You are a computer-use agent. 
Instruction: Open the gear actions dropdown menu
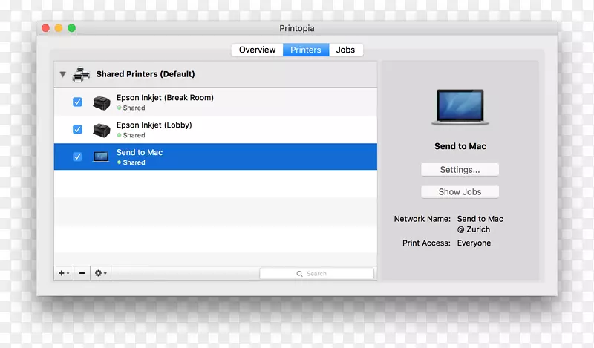pyautogui.click(x=100, y=273)
